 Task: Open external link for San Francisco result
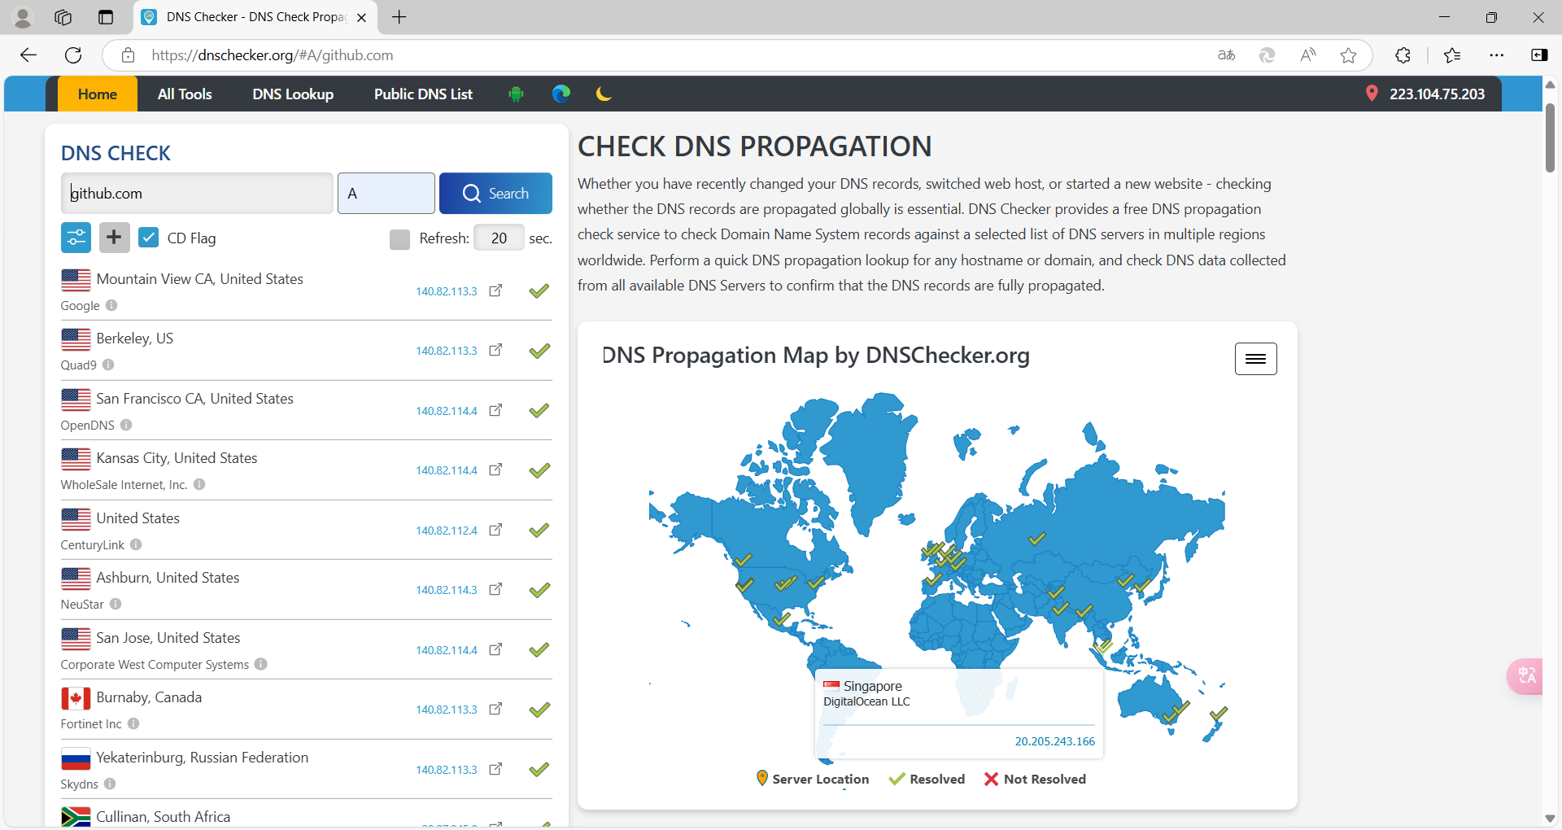coord(495,410)
